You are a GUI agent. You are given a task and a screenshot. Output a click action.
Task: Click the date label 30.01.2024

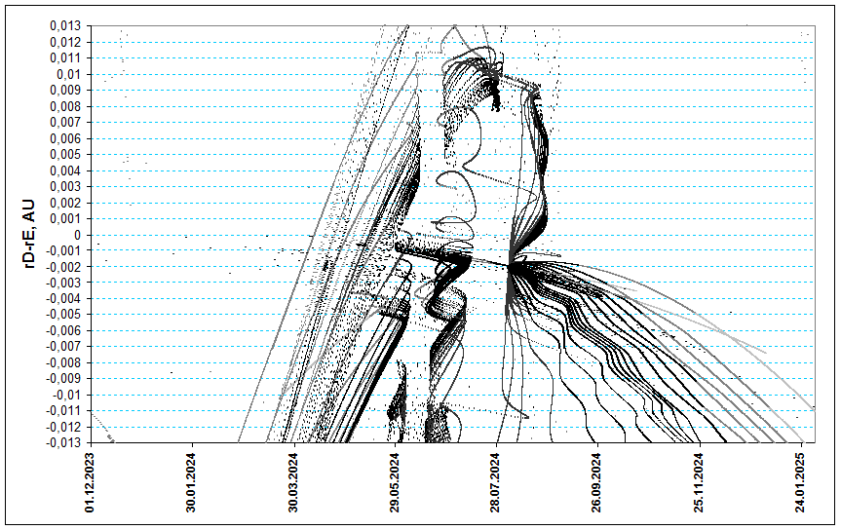coord(191,483)
